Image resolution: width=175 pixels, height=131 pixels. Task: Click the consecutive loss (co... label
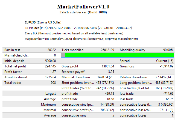[136, 110]
